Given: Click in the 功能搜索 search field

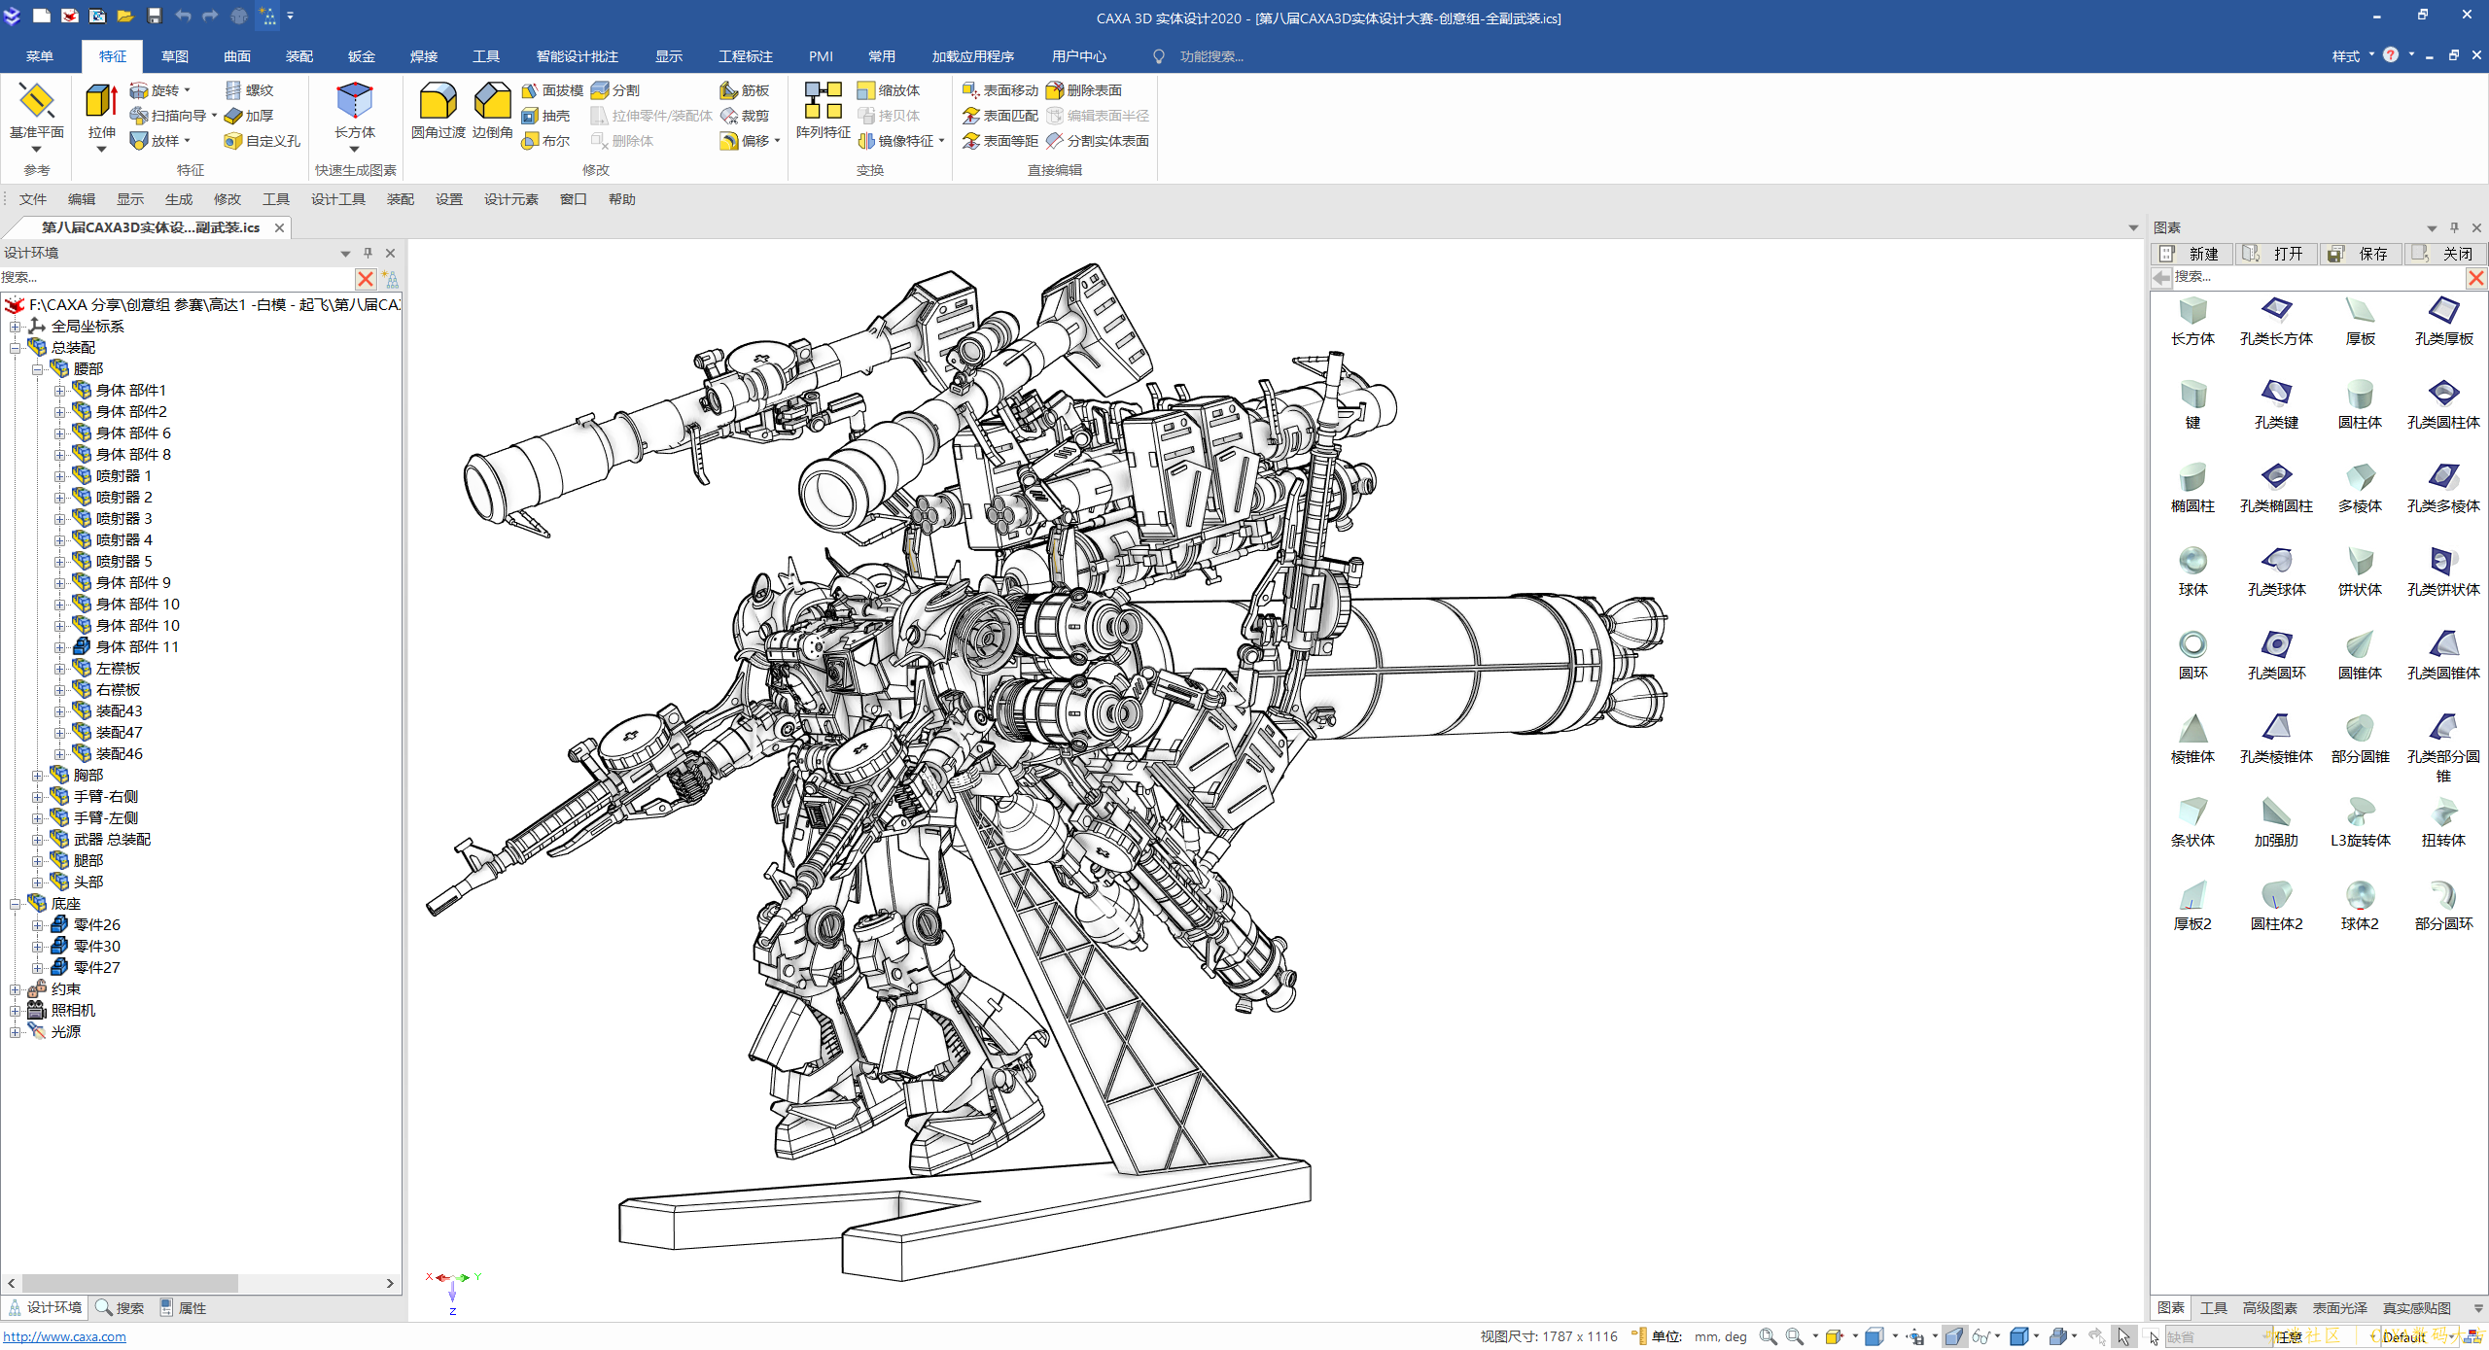Looking at the screenshot, I should point(1211,56).
